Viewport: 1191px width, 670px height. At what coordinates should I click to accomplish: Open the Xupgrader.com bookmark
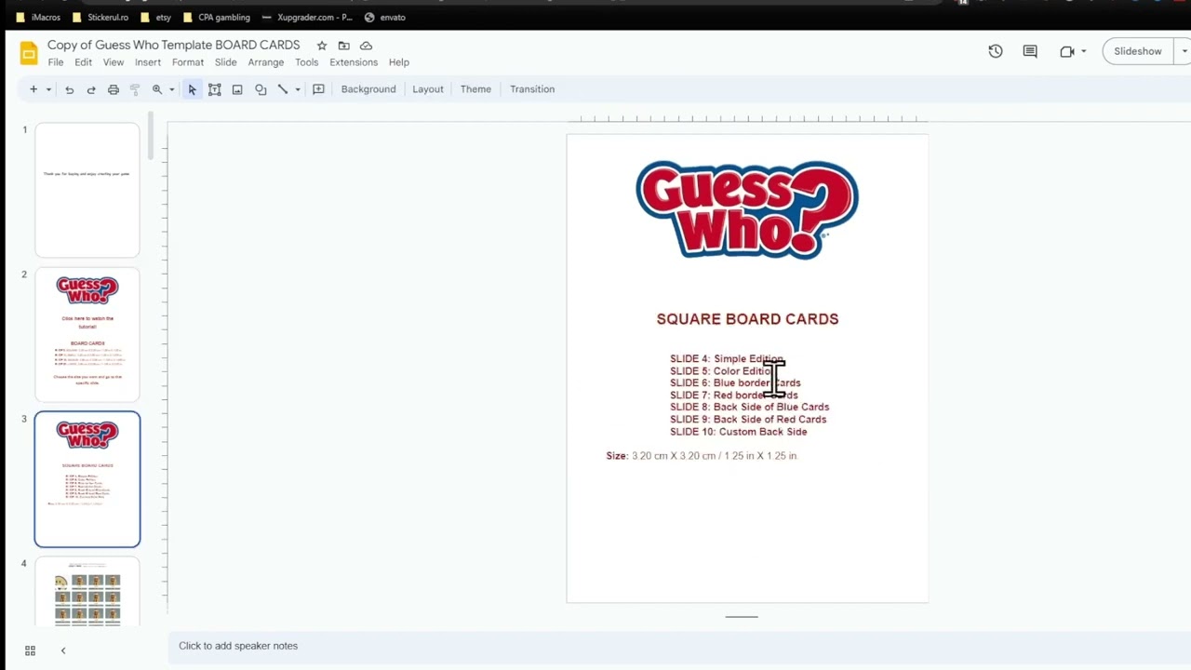point(307,17)
